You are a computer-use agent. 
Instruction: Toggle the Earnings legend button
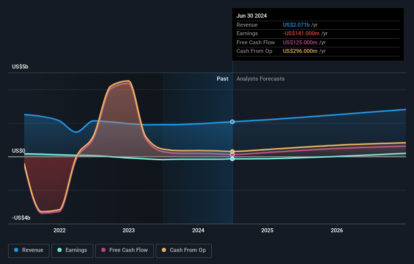(x=72, y=250)
